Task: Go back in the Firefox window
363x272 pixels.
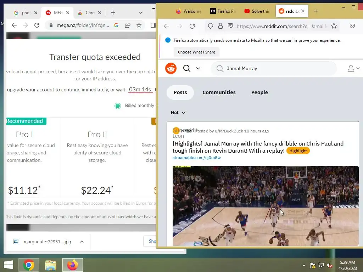Action: click(x=167, y=26)
